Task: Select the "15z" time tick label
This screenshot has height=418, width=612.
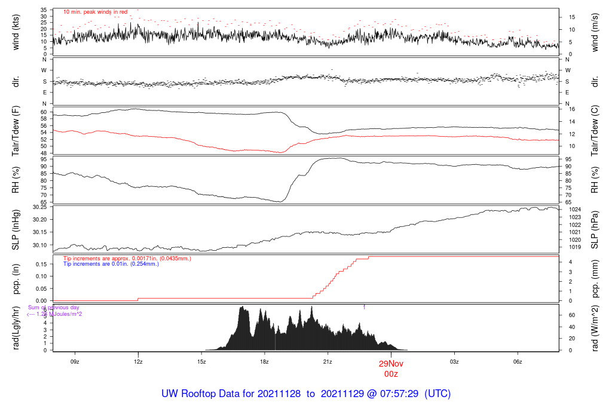Action: coord(201,362)
